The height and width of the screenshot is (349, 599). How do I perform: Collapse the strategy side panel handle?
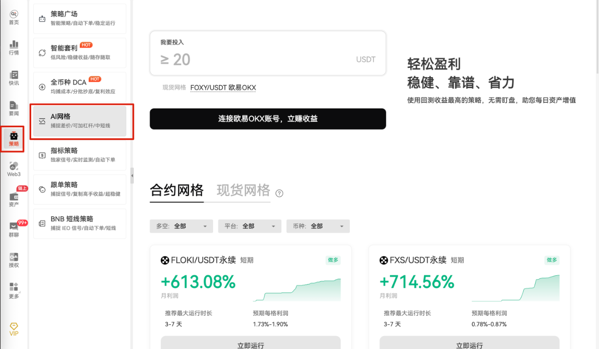pos(132,175)
